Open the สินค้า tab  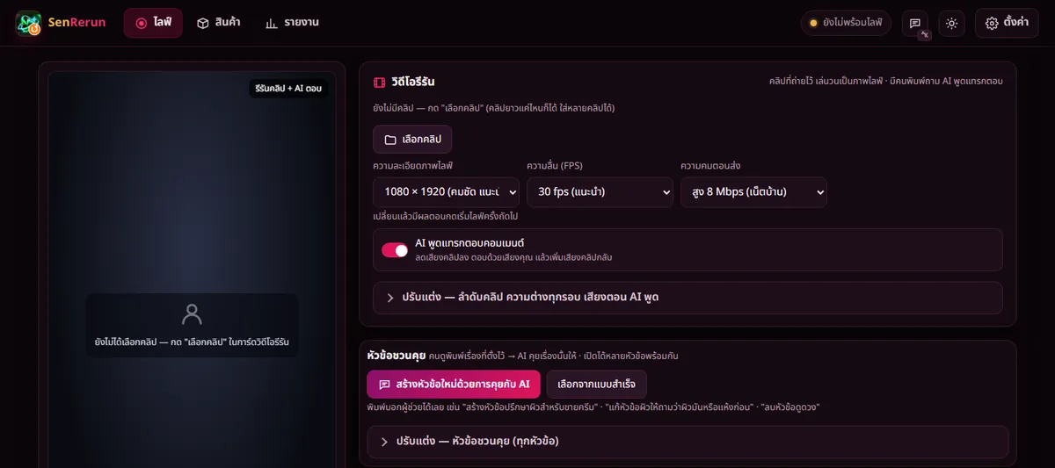pyautogui.click(x=218, y=23)
